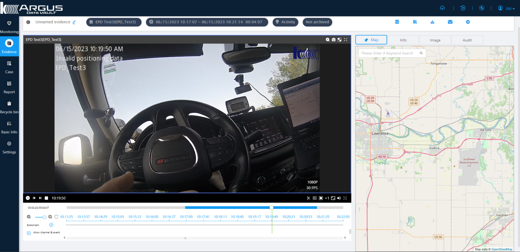
Task: Take a snapshot with the camera icon
Action: pyautogui.click(x=333, y=40)
